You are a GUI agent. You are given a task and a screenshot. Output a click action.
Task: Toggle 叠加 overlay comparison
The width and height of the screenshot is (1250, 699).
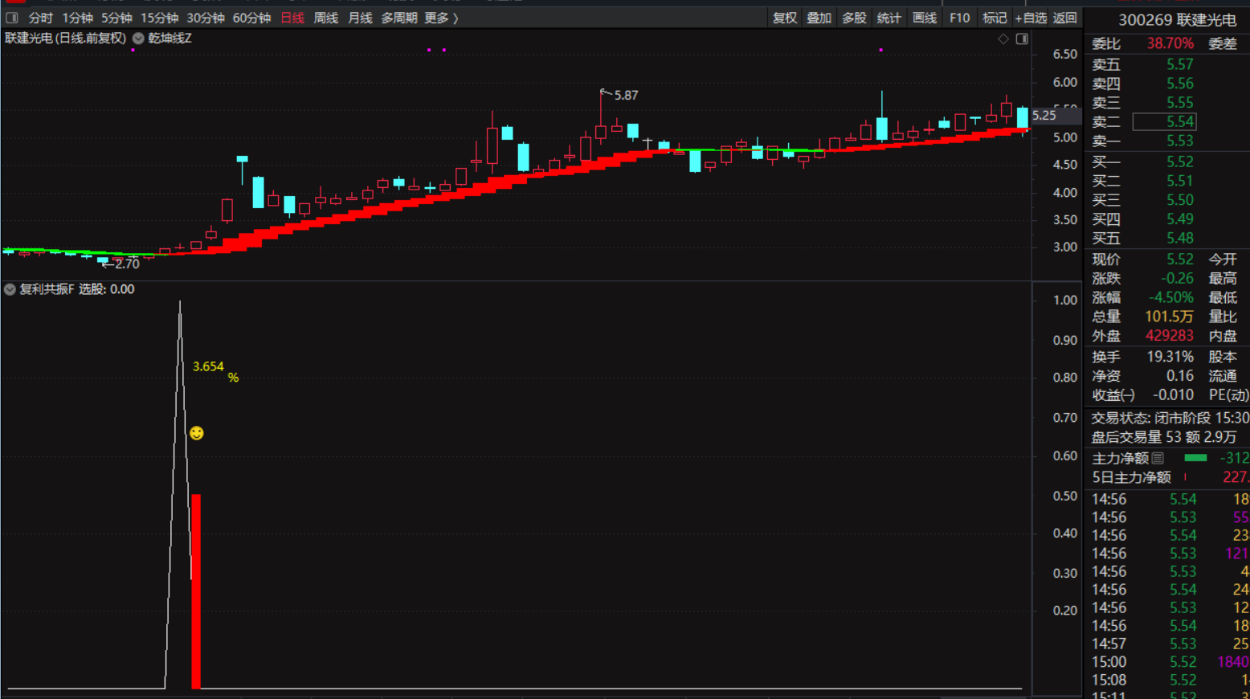pyautogui.click(x=819, y=18)
